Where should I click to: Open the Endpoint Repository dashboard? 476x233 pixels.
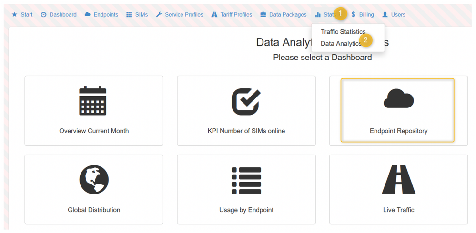(399, 111)
